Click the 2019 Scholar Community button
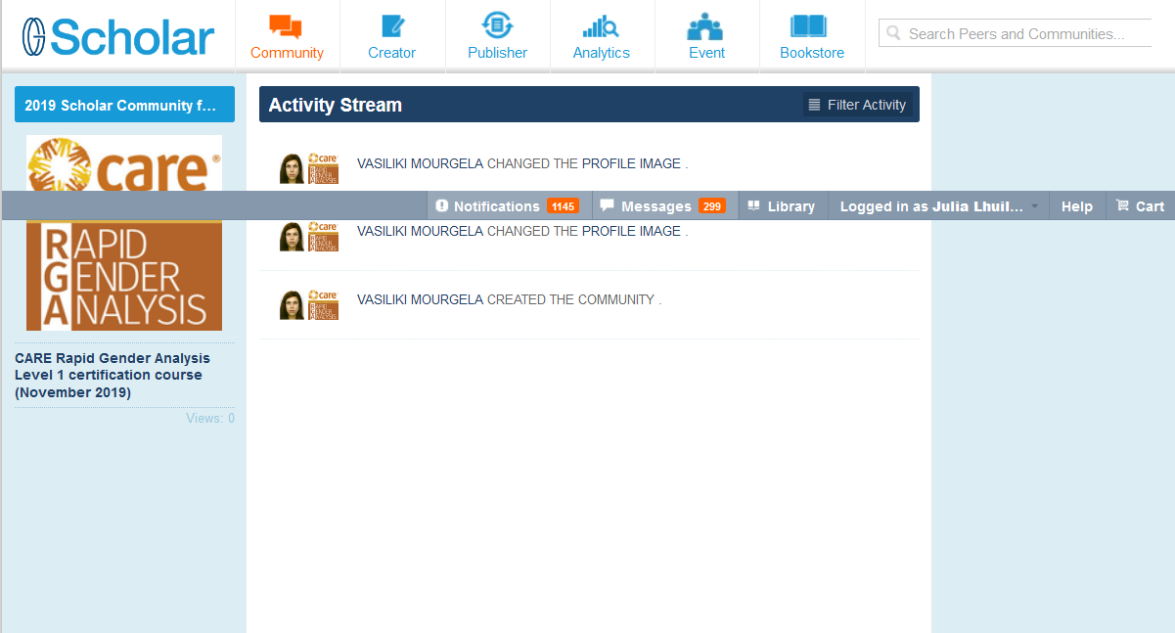 click(x=124, y=105)
